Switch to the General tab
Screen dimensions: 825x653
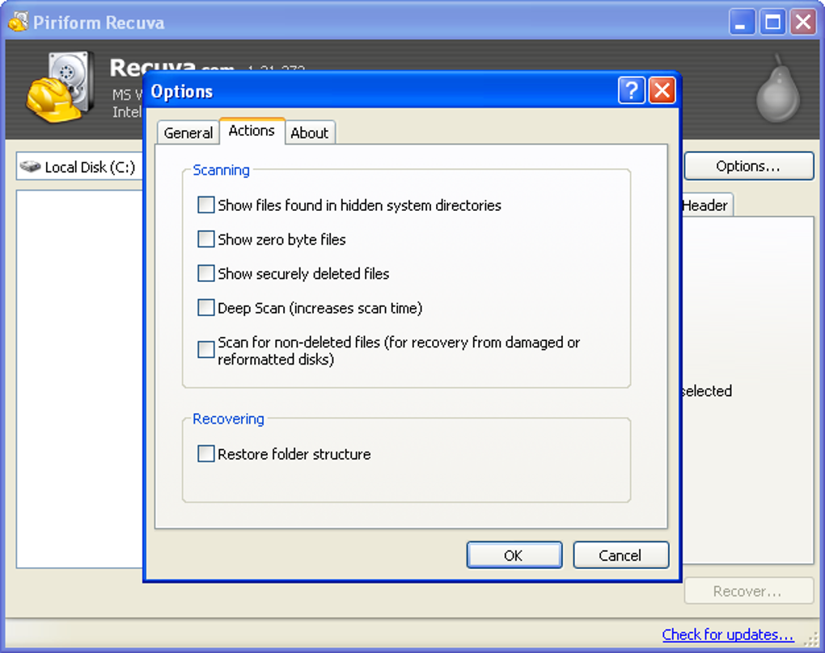click(x=188, y=132)
